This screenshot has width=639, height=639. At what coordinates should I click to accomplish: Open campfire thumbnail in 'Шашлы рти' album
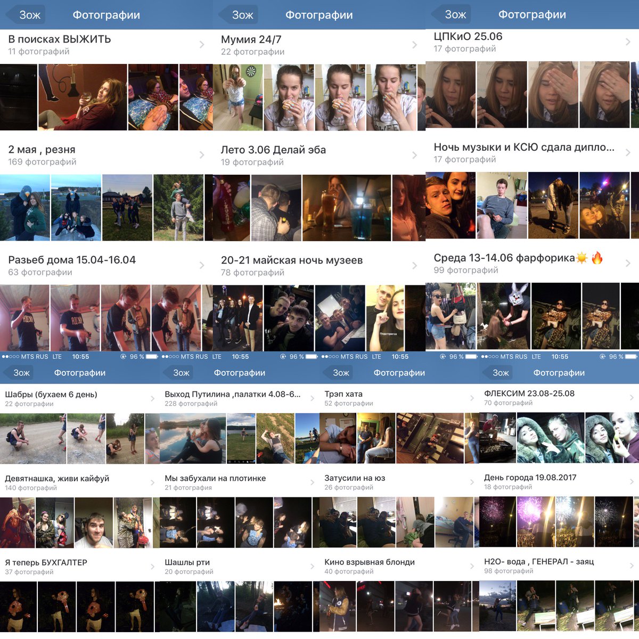tap(293, 607)
